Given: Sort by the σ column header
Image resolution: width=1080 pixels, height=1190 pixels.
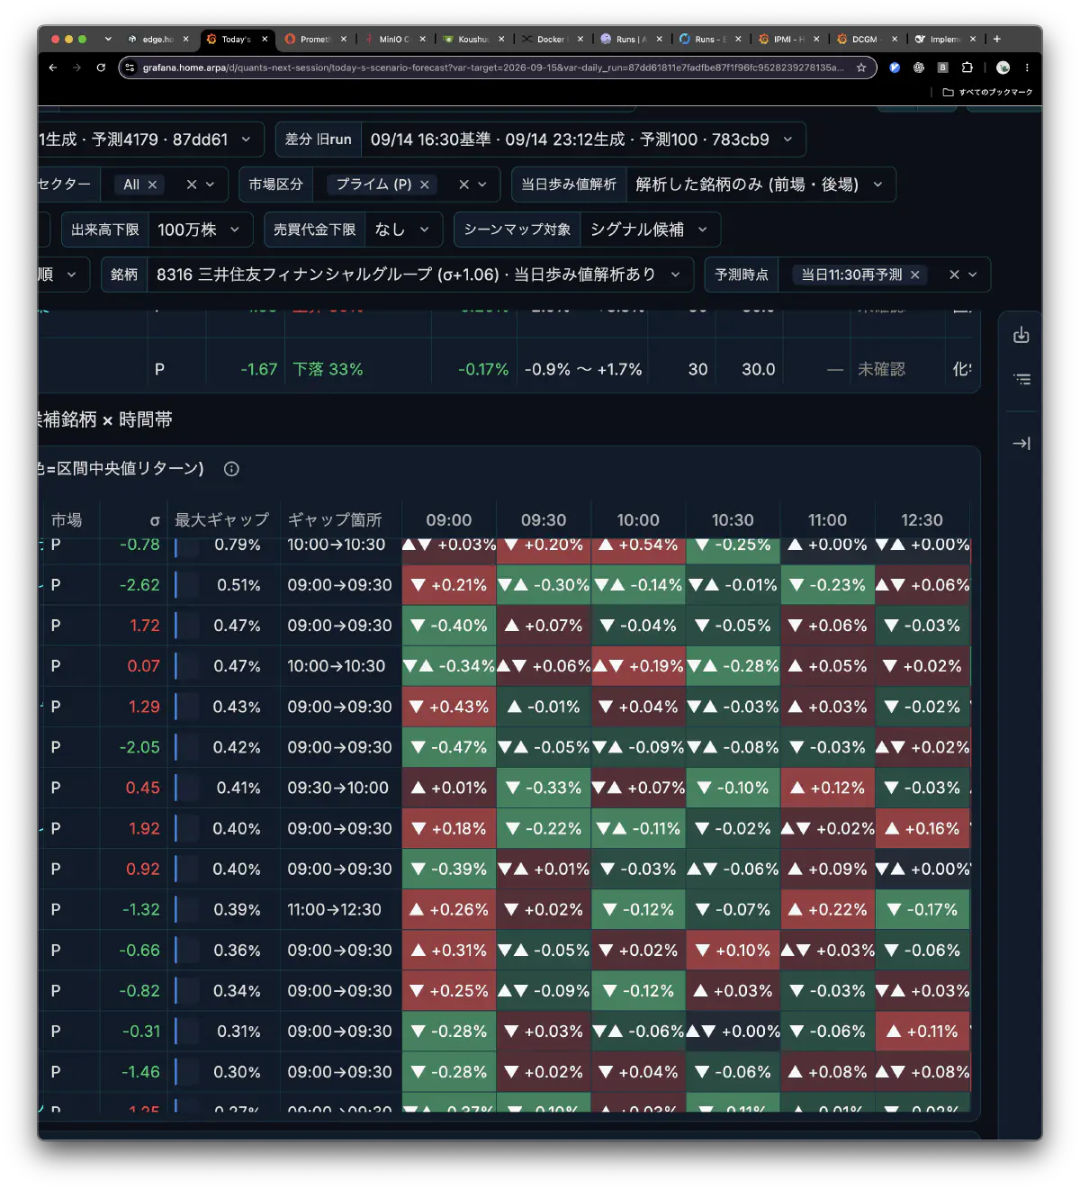Looking at the screenshot, I should pyautogui.click(x=155, y=520).
